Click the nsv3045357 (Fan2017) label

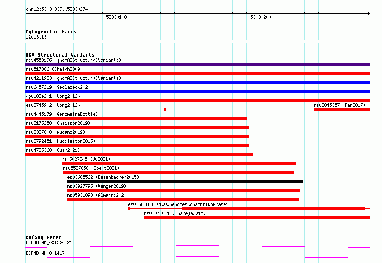[x=340, y=105]
